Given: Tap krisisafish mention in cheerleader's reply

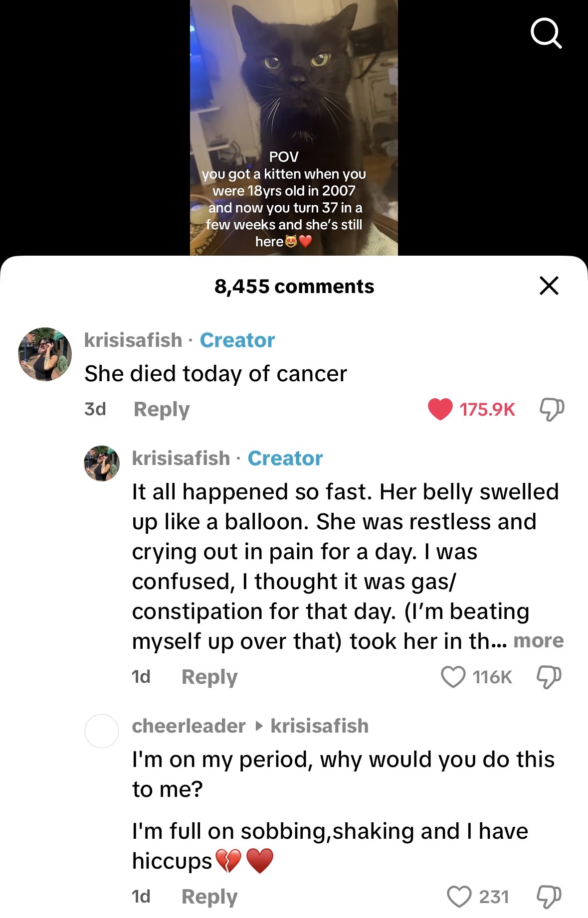Looking at the screenshot, I should pos(319,726).
